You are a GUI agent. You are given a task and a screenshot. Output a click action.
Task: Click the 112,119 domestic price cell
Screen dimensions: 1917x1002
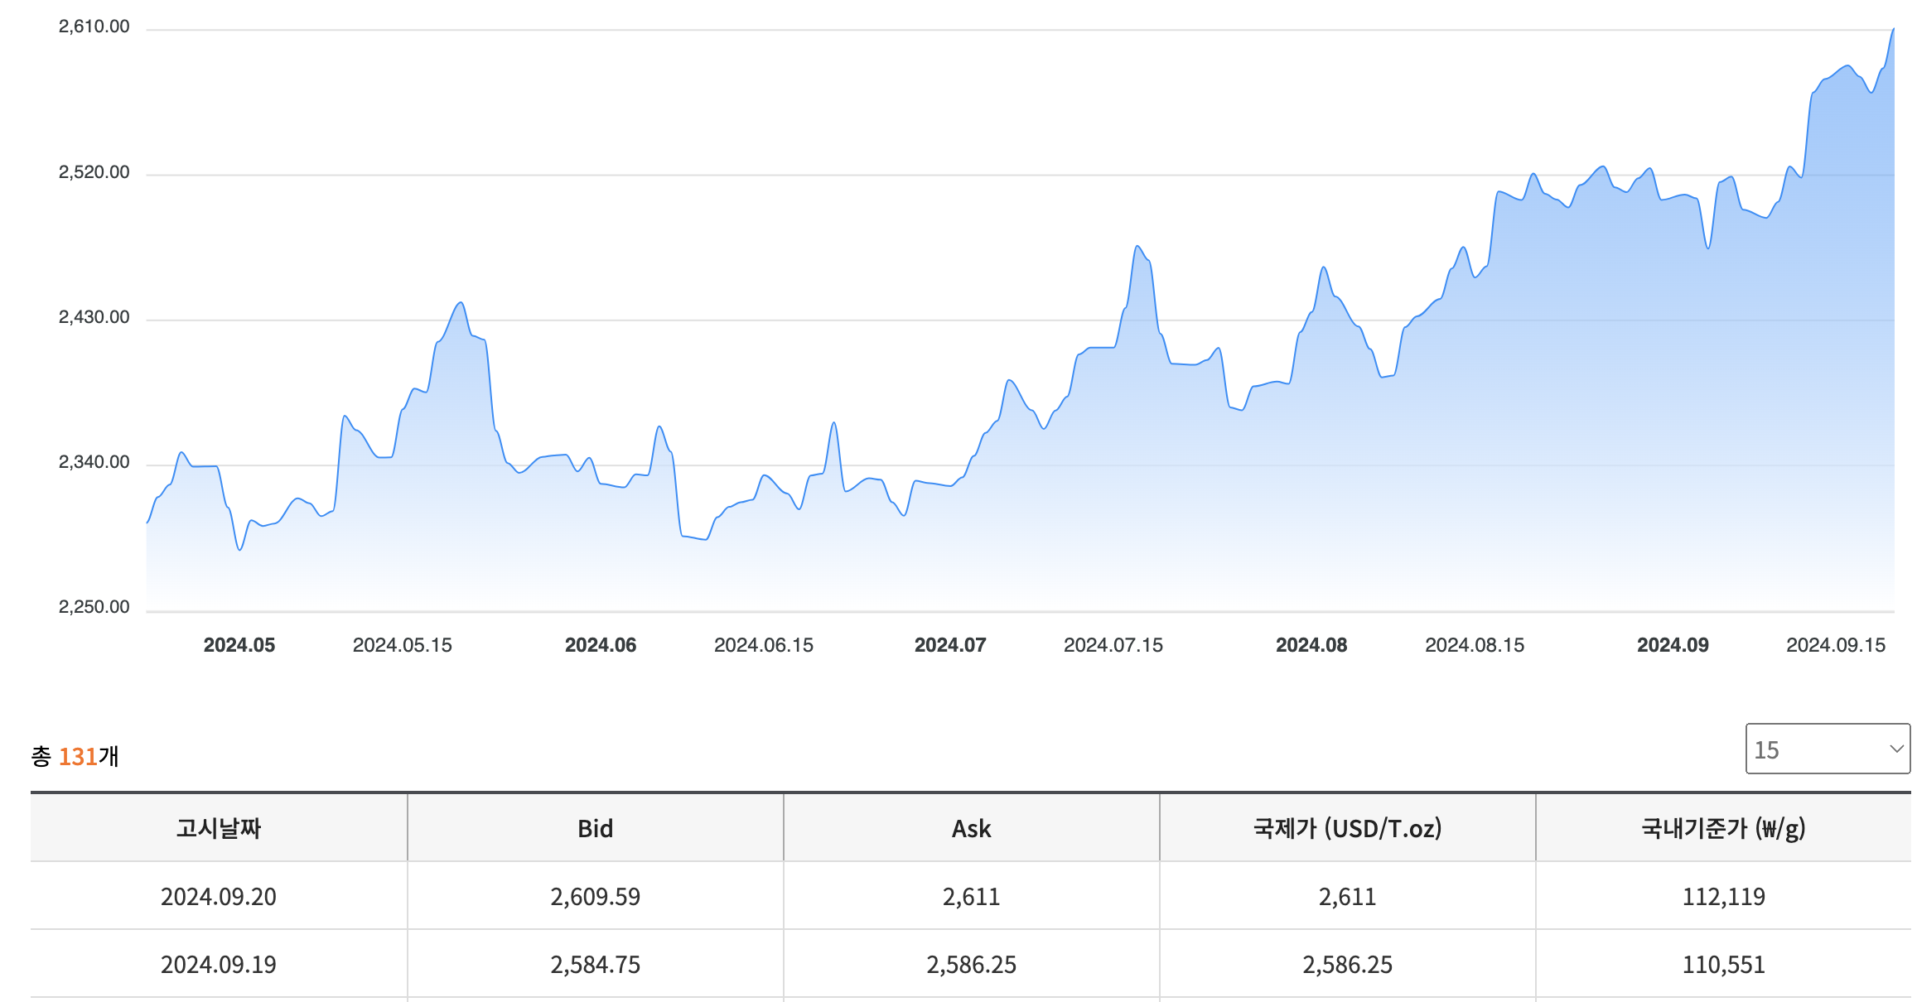(1723, 896)
